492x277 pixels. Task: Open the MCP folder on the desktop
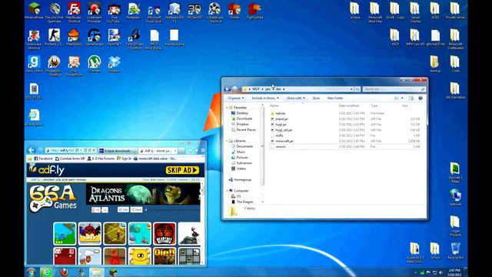(395, 38)
